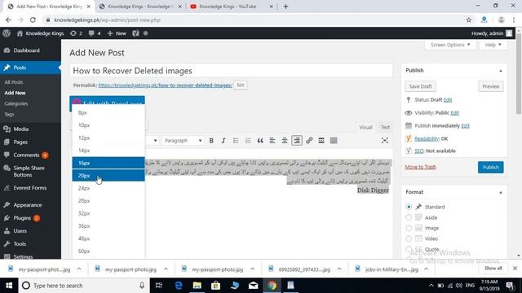
Task: Select the Aside post format
Action: (409, 217)
